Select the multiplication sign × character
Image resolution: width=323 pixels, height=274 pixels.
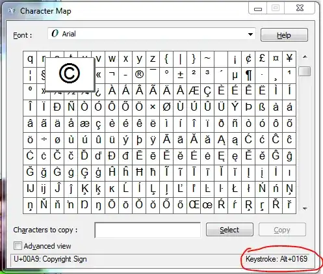(x=153, y=107)
